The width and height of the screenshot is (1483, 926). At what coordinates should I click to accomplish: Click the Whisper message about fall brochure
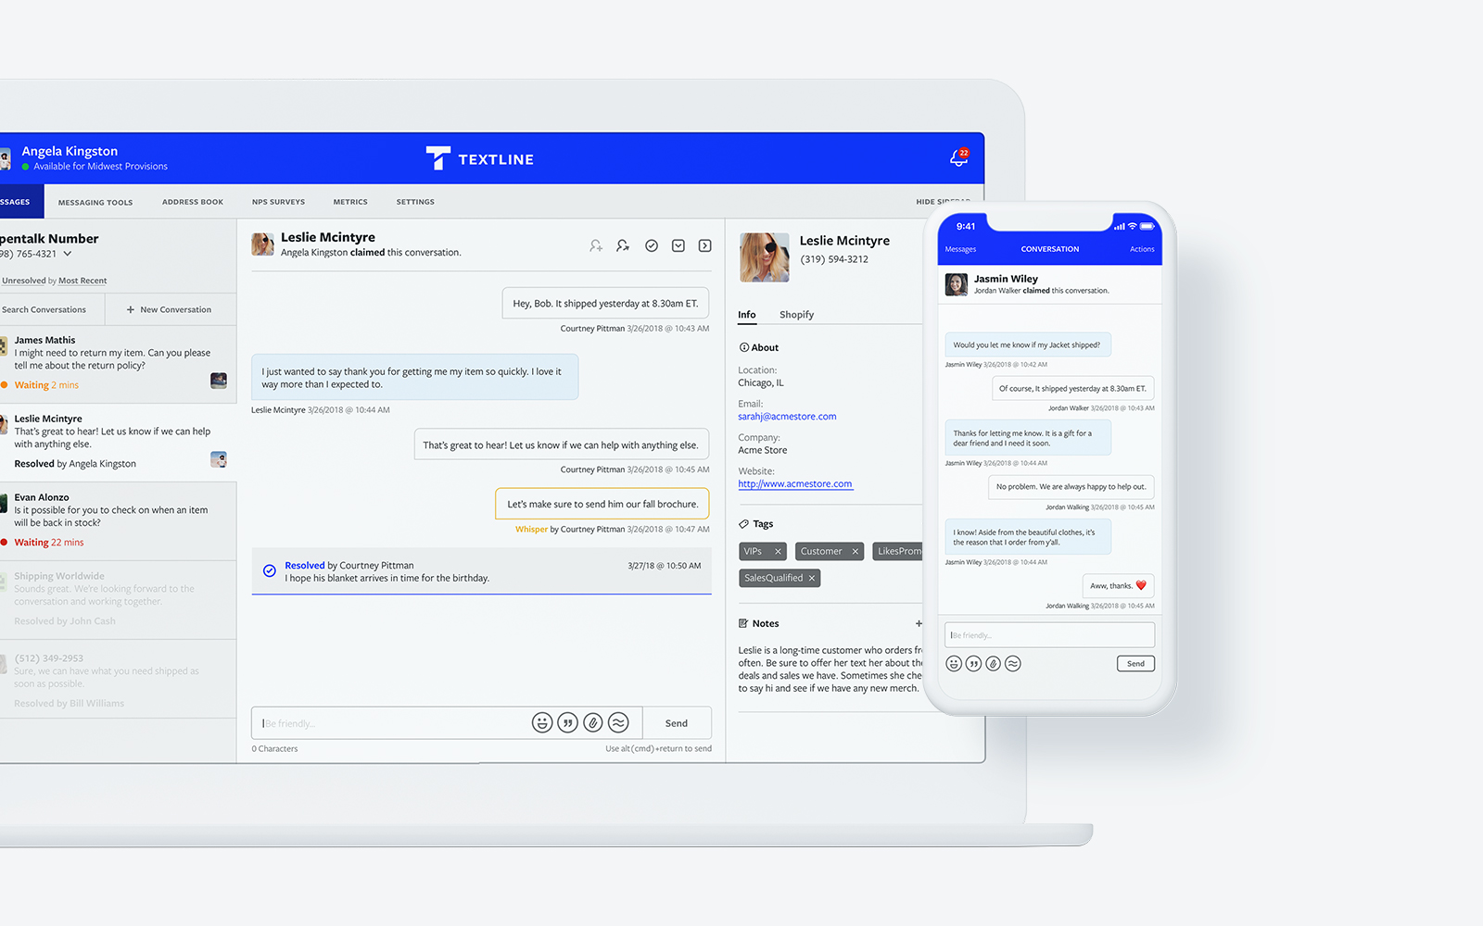tap(602, 504)
